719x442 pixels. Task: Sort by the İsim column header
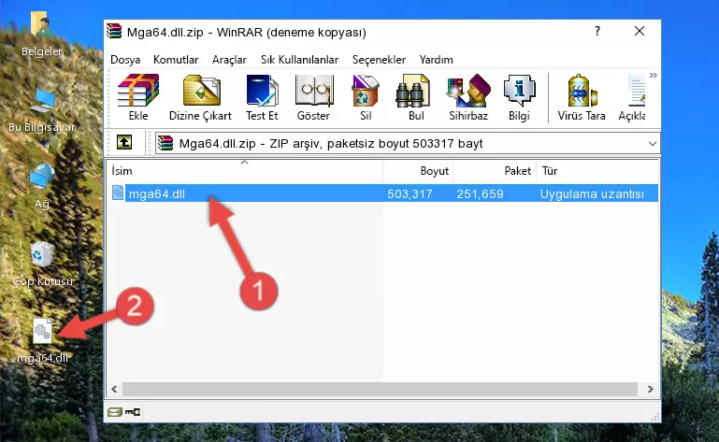pyautogui.click(x=245, y=171)
